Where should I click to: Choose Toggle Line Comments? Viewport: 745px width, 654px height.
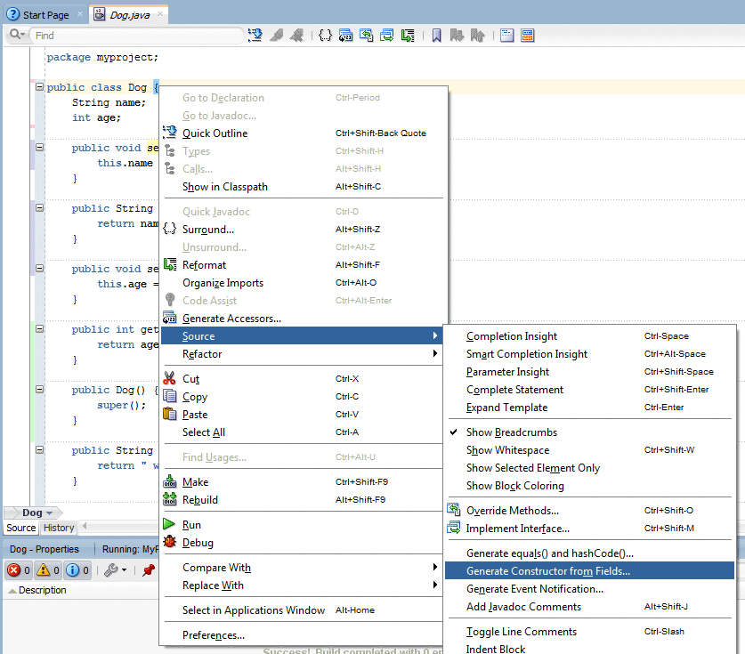coord(589,631)
